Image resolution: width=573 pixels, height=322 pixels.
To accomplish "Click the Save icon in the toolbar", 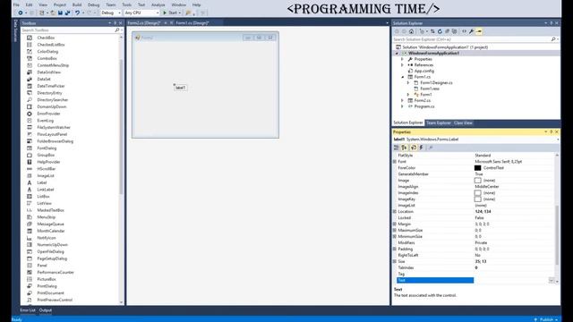I will 60,13.
